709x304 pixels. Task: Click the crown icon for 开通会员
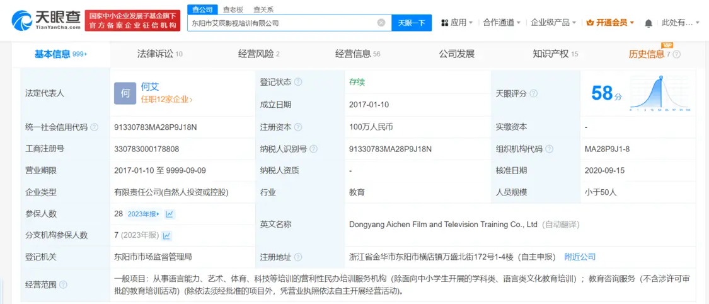click(590, 23)
